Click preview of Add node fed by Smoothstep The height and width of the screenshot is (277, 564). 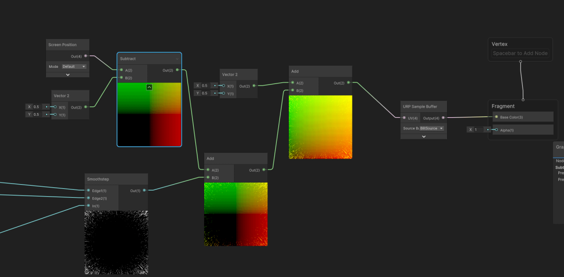point(236,214)
